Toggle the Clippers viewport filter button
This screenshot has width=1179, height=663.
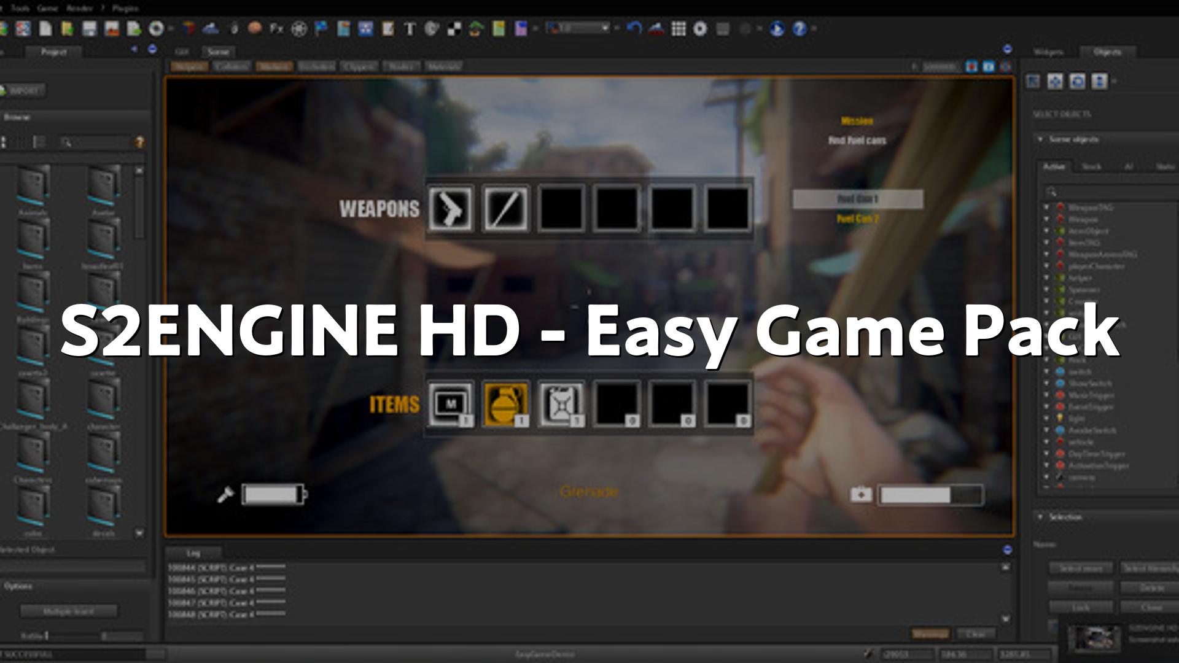tap(359, 66)
